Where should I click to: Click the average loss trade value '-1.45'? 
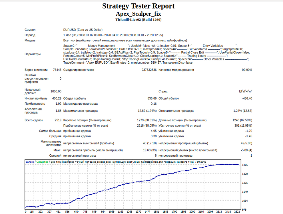[249, 136]
